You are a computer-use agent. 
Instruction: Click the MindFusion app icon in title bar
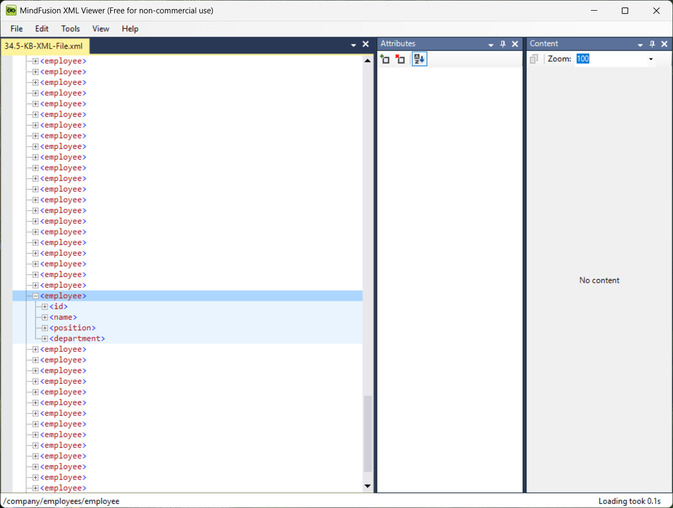tap(10, 11)
